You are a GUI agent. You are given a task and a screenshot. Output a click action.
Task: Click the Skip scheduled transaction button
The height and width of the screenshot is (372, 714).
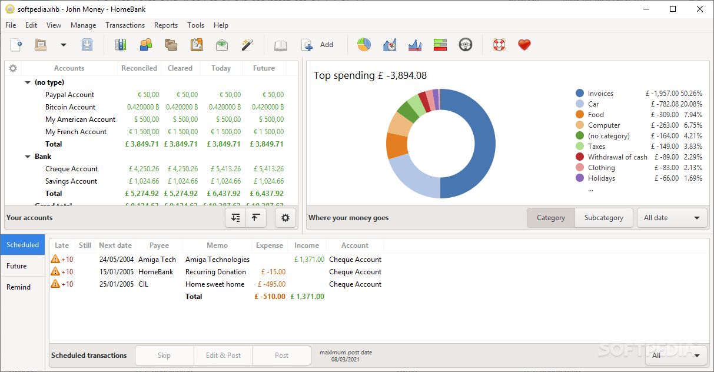pyautogui.click(x=164, y=356)
